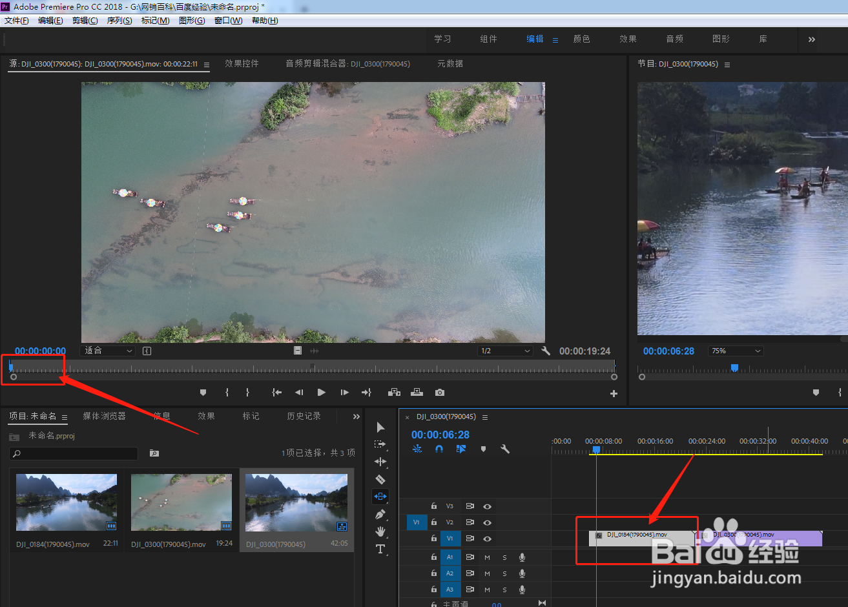
Task: Switch to 媒体浏览器 tab
Action: (x=104, y=416)
